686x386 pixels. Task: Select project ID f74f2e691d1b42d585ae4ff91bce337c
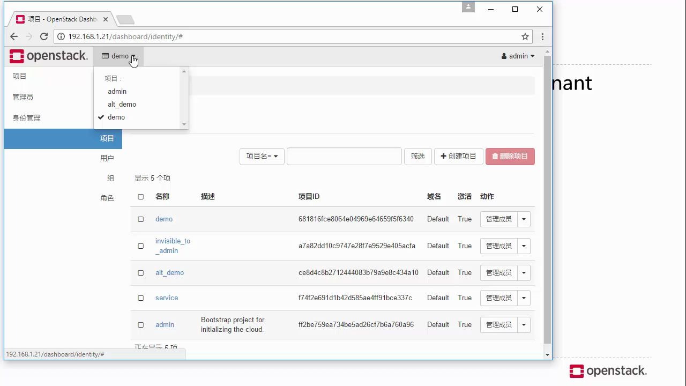[355, 298]
